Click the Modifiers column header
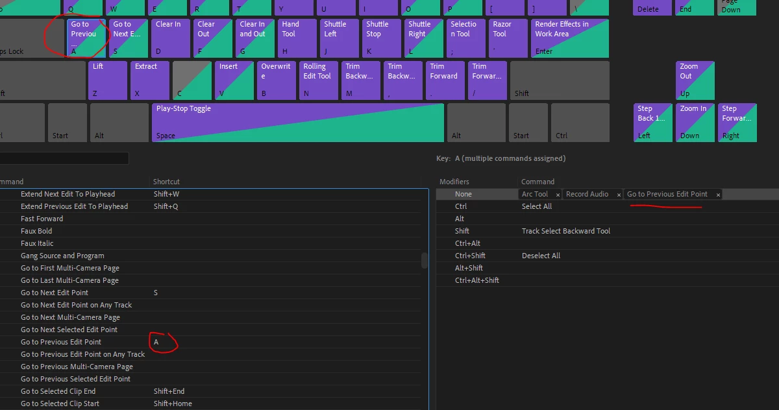 pyautogui.click(x=454, y=182)
